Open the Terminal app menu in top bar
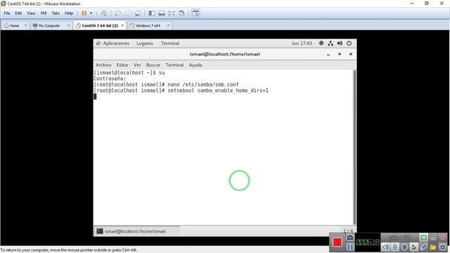 pos(170,44)
